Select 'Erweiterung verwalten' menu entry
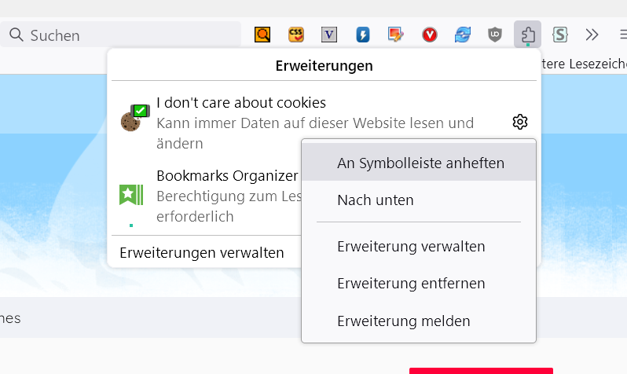627x374 pixels. point(411,247)
